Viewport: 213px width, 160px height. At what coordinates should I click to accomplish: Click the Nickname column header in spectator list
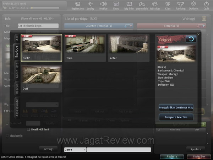coord(175,130)
